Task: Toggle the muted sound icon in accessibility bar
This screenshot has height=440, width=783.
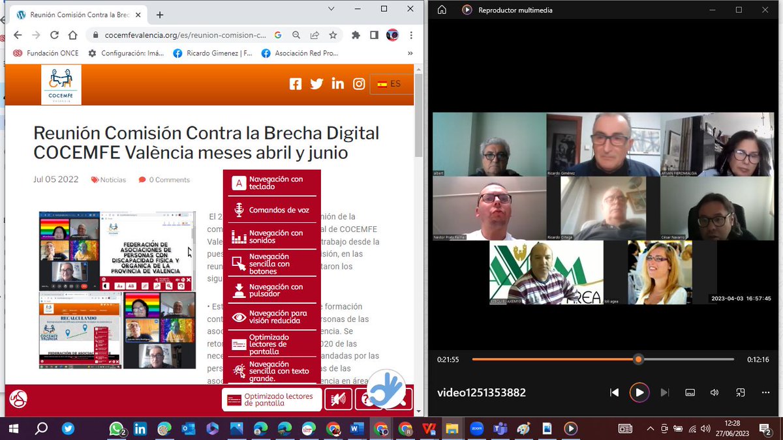Action: [338, 399]
